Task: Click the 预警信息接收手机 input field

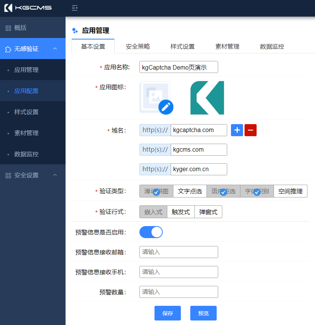Action: (x=179, y=272)
